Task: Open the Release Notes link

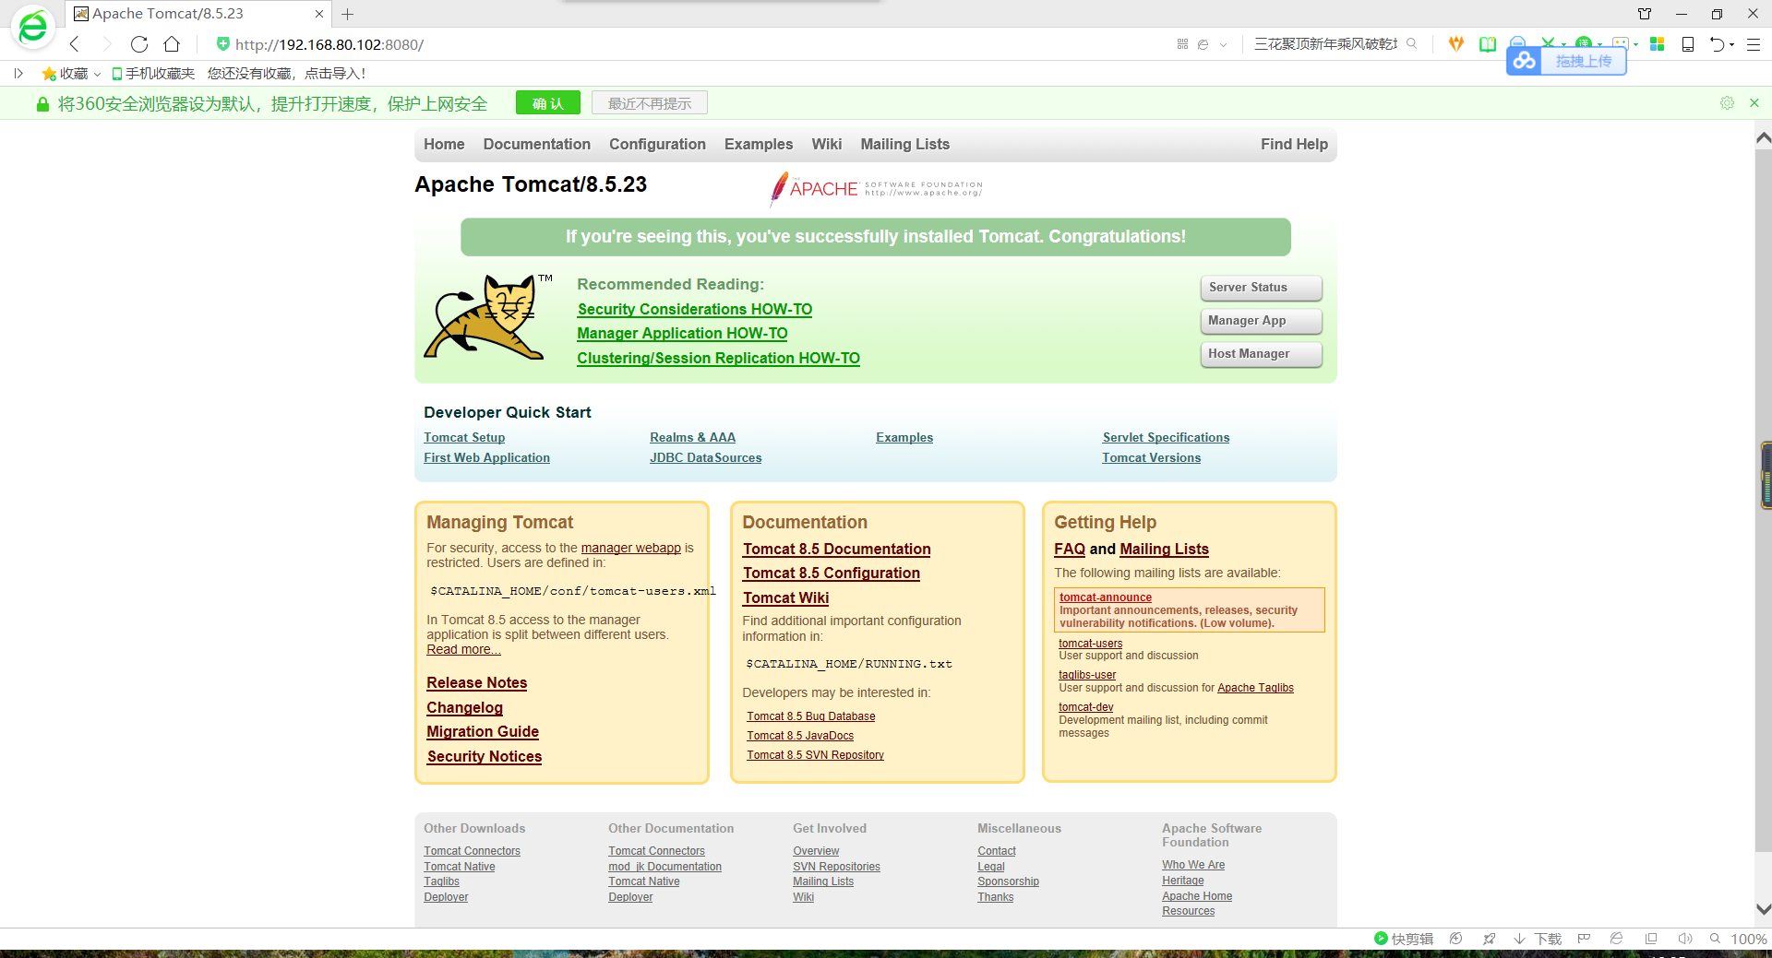Action: pyautogui.click(x=476, y=682)
